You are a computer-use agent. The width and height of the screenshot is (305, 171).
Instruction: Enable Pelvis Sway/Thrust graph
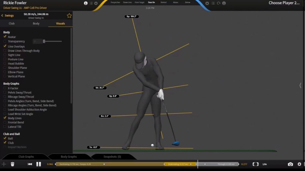coord(5,92)
